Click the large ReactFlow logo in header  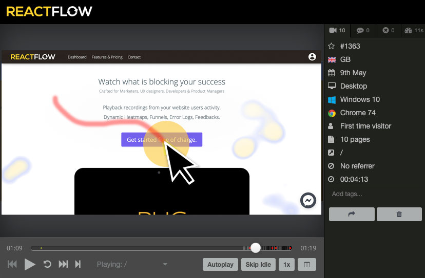(x=49, y=11)
